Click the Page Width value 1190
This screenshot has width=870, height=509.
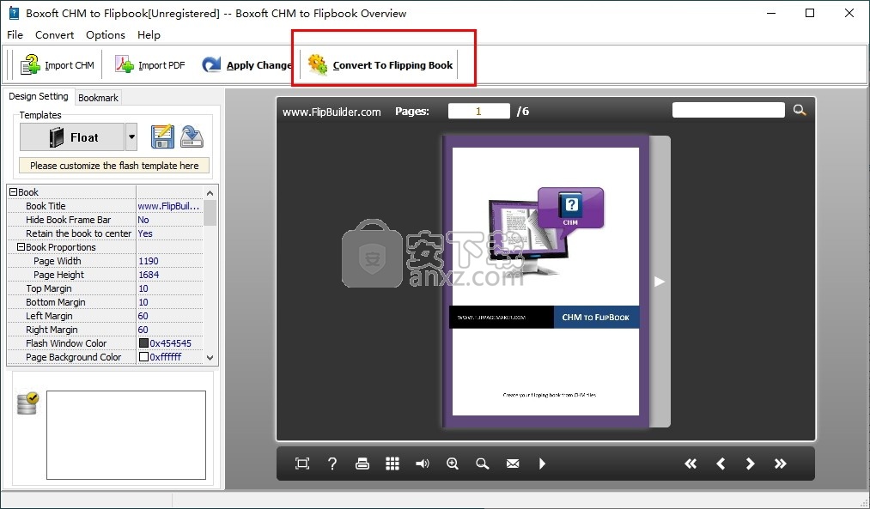(x=169, y=261)
